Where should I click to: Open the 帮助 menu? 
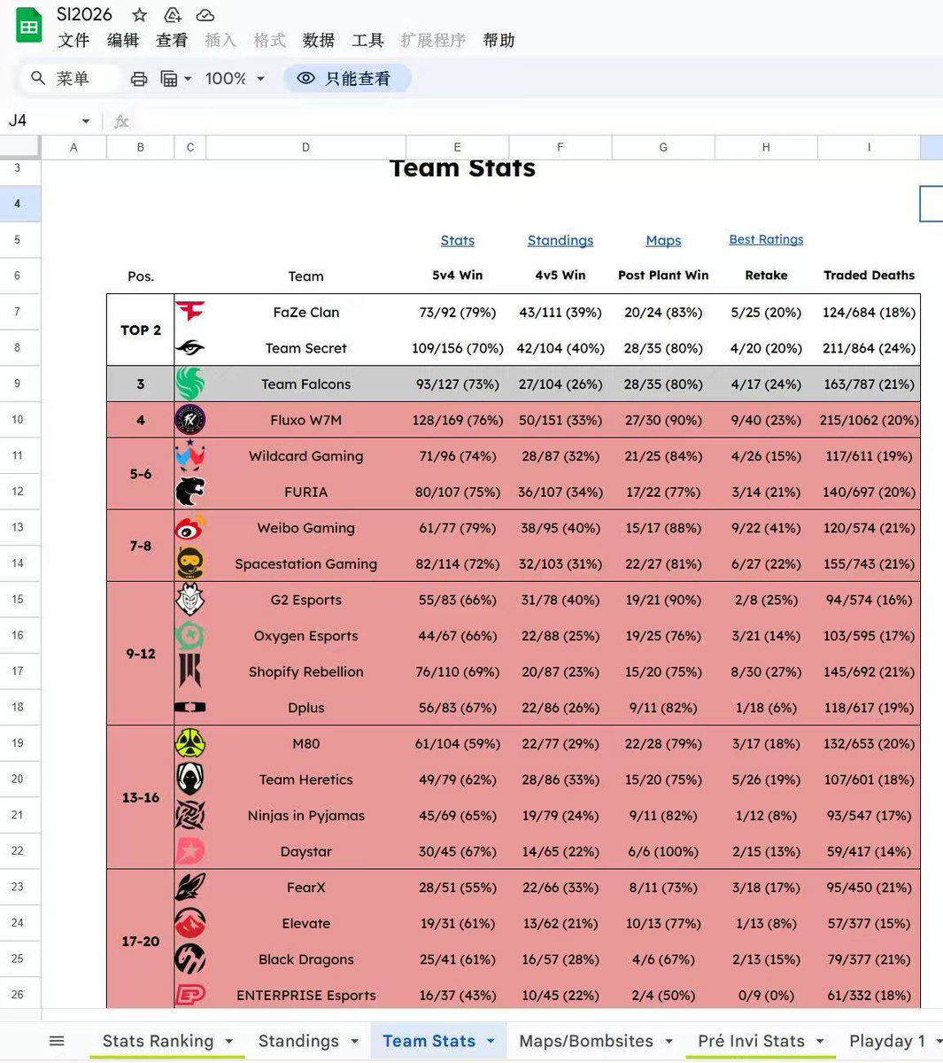(499, 41)
